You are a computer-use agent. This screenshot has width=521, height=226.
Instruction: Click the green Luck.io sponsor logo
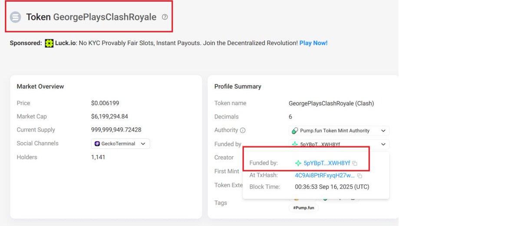coord(49,43)
